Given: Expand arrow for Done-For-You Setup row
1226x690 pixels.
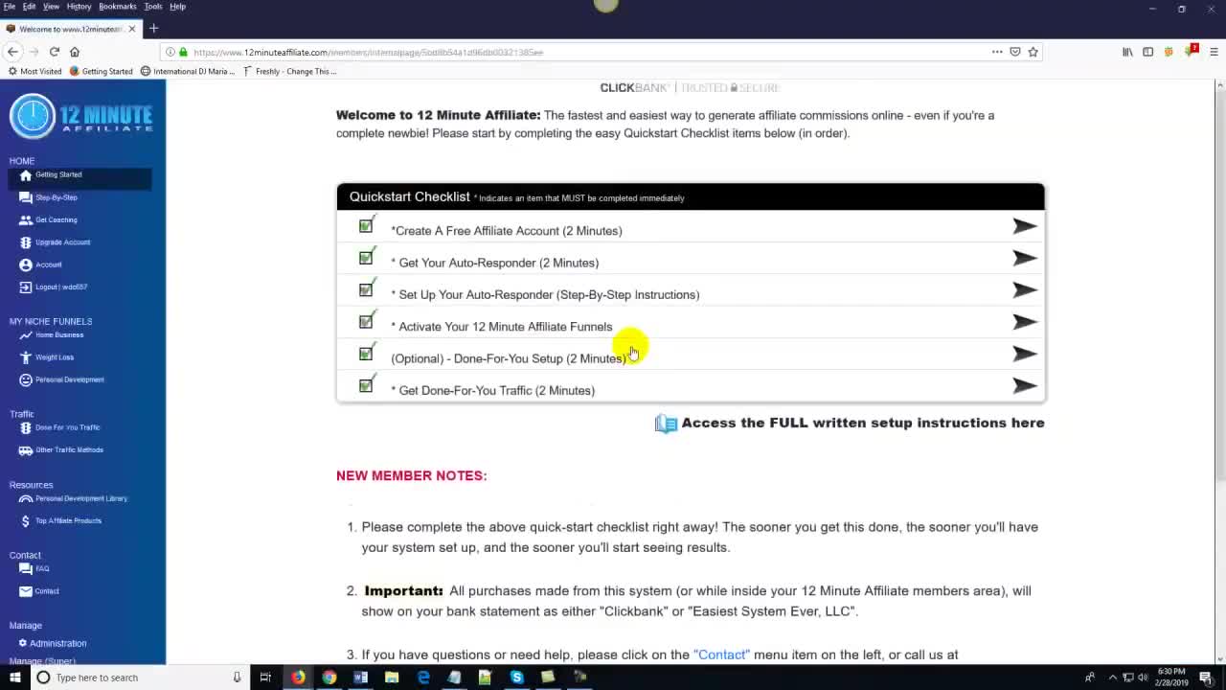Looking at the screenshot, I should pos(1025,354).
